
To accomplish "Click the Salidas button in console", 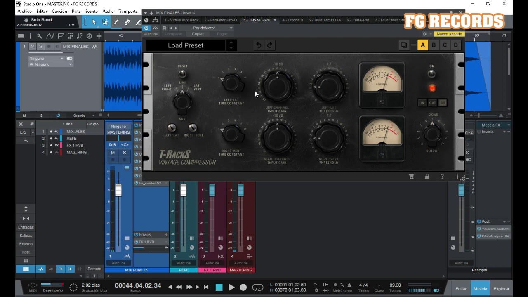I will pos(26,236).
